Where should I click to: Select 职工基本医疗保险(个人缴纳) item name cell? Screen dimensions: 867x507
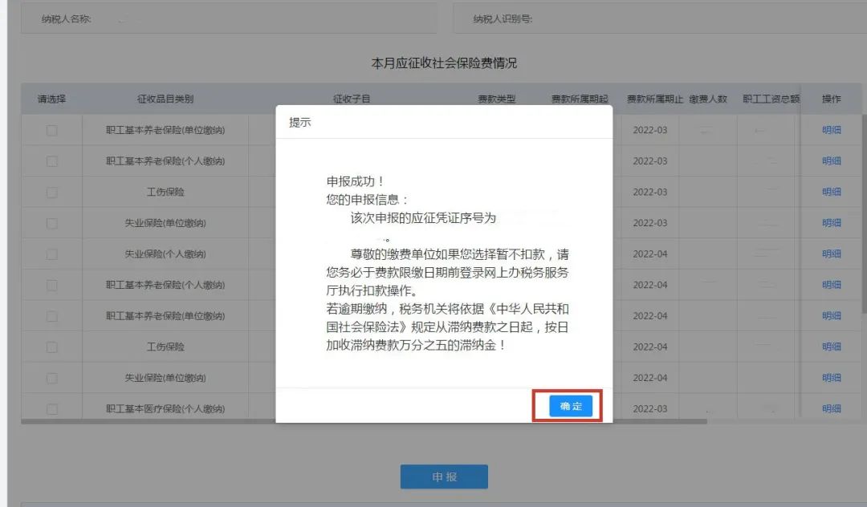pyautogui.click(x=165, y=408)
